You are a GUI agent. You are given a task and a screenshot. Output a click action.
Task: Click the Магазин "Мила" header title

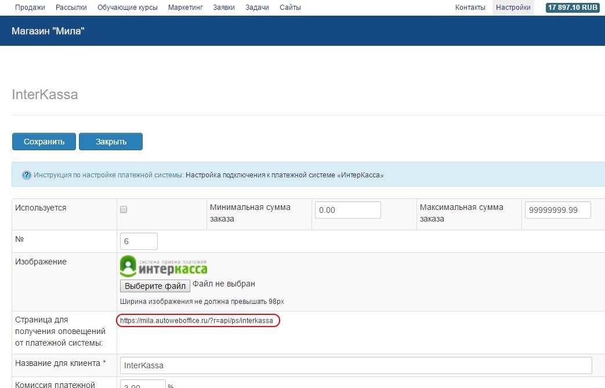click(48, 31)
